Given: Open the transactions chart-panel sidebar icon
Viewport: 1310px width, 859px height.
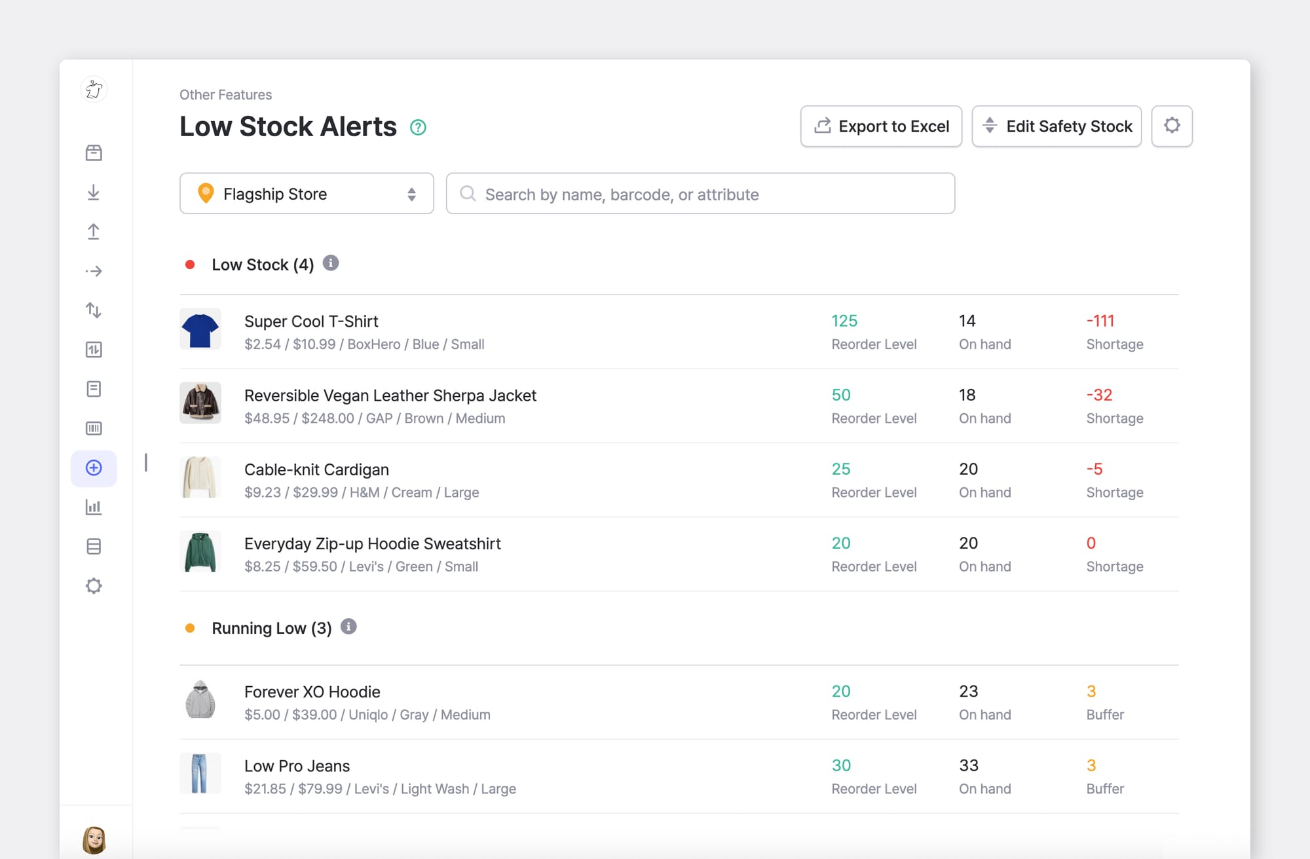Looking at the screenshot, I should pyautogui.click(x=94, y=350).
